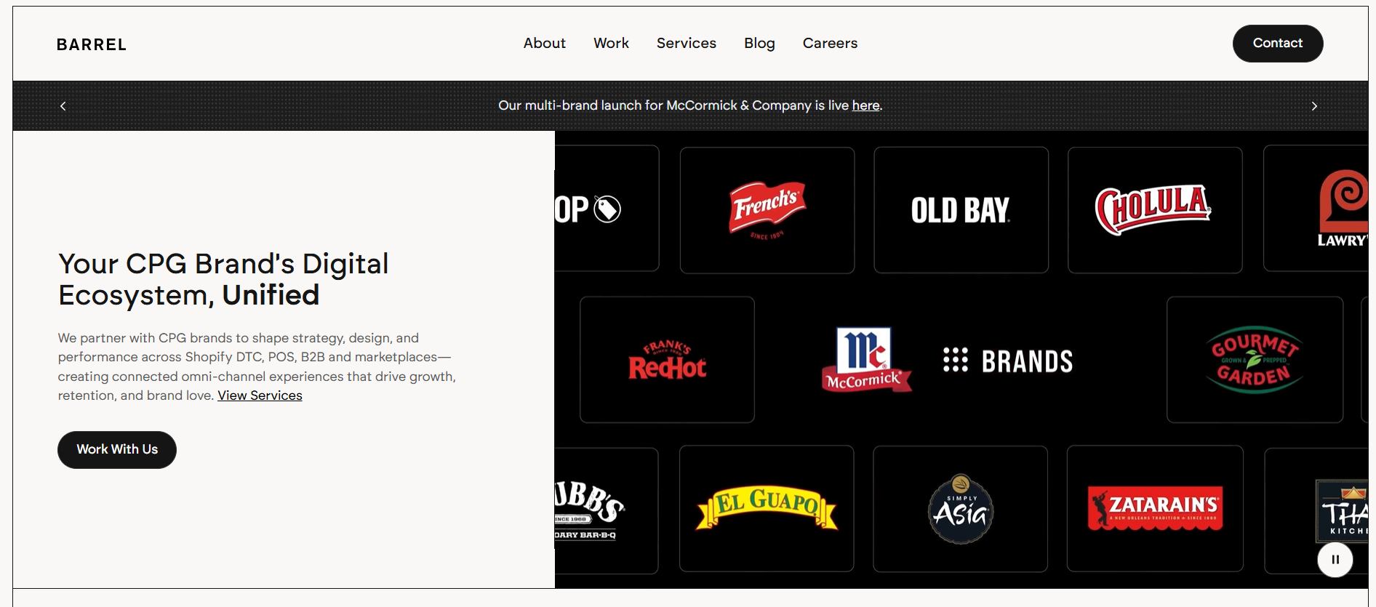Screen dimensions: 1376x607
Task: Open the View Services link
Action: click(x=260, y=395)
